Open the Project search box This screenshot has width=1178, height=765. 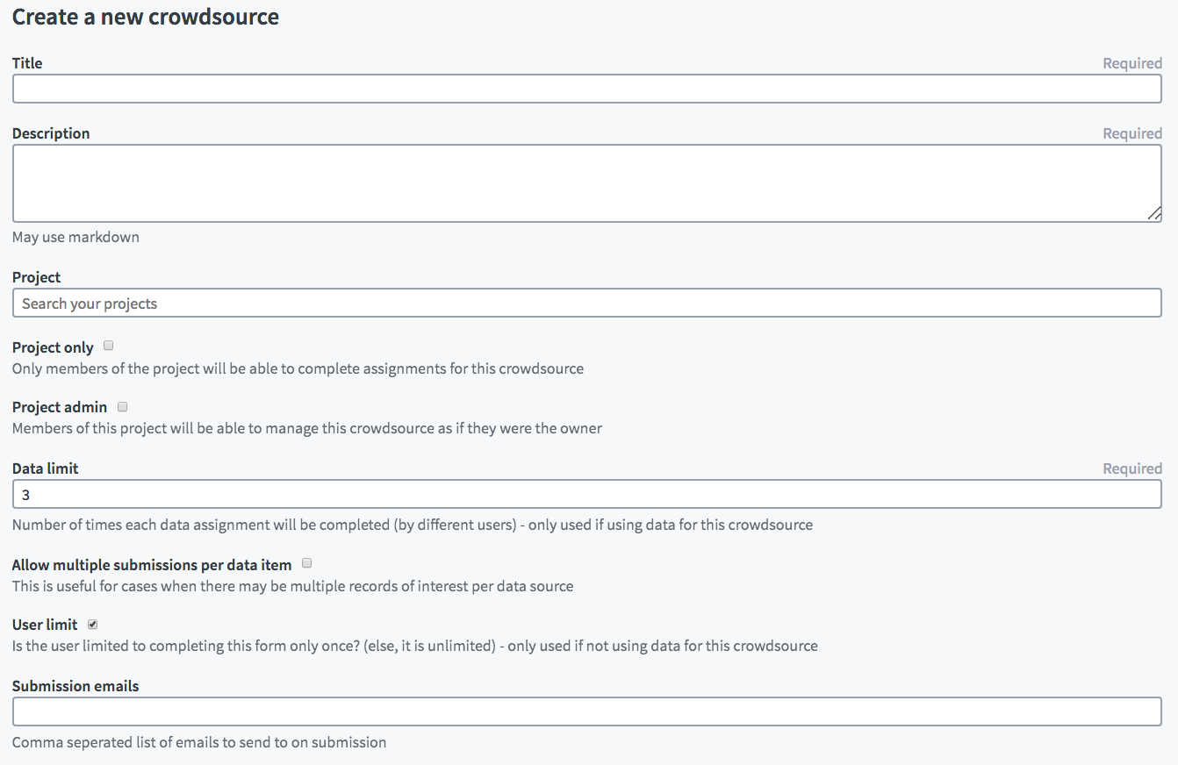[x=586, y=303]
